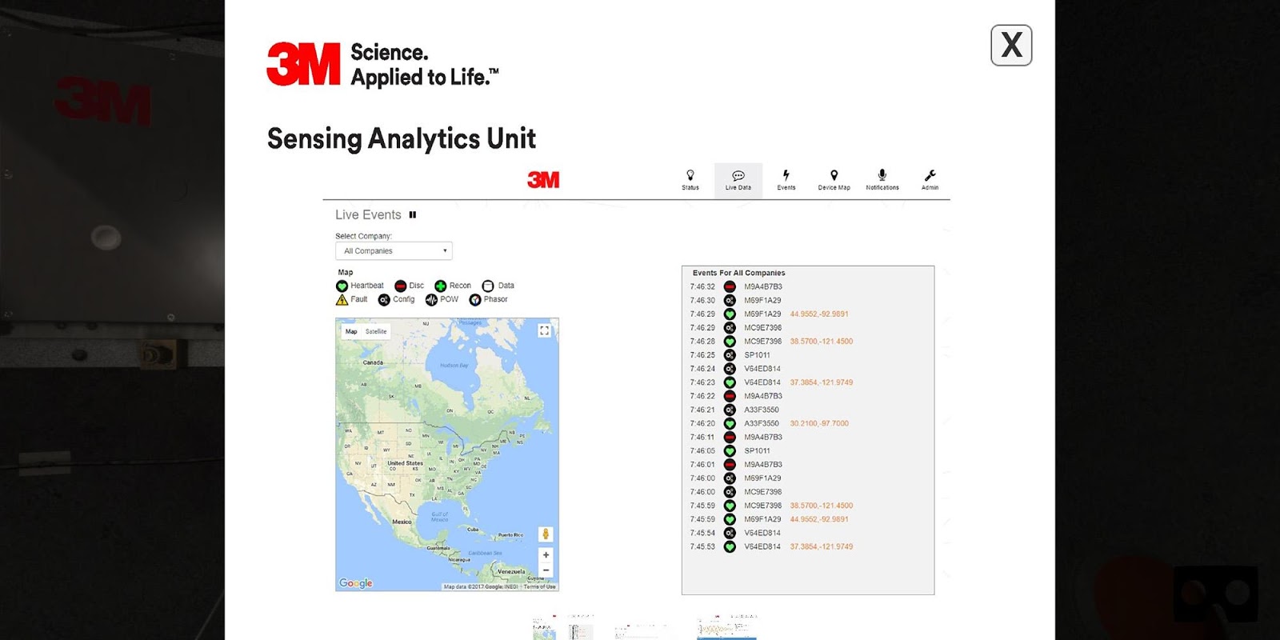Open coordinates 38.5700,-121.4500 at 7:45:59
Image resolution: width=1280 pixels, height=640 pixels.
pos(822,506)
